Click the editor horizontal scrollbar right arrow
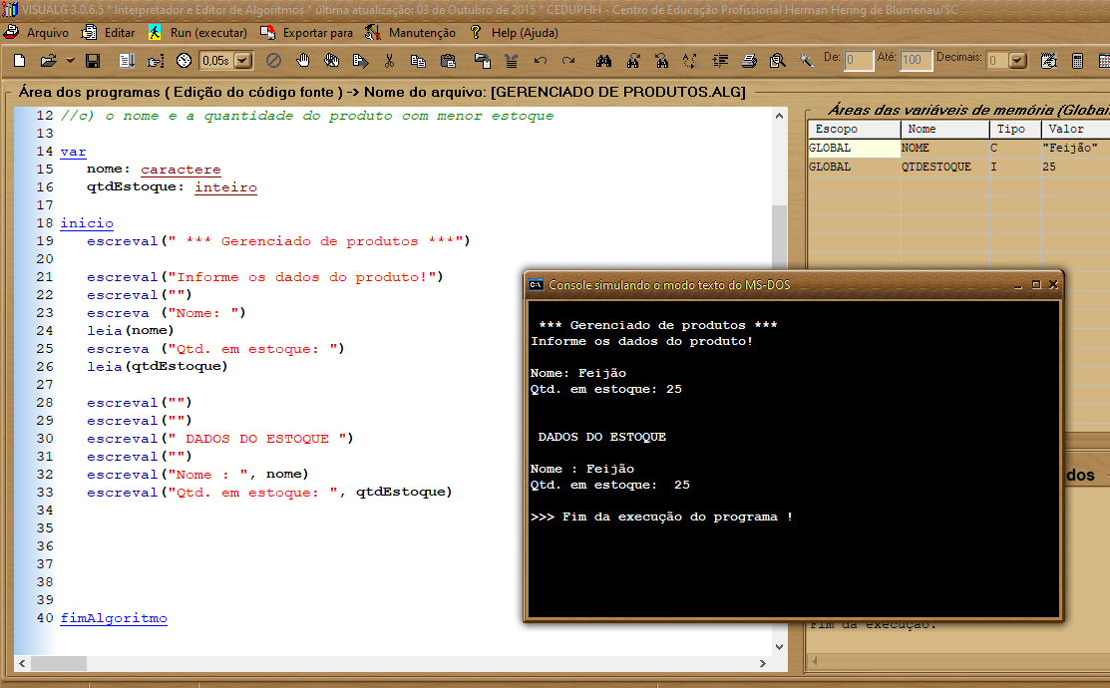Viewport: 1110px width, 688px height. (x=762, y=663)
